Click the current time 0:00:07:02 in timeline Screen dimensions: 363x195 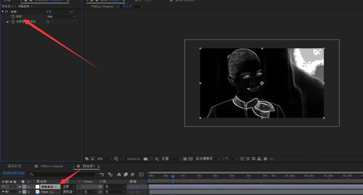pyautogui.click(x=14, y=173)
